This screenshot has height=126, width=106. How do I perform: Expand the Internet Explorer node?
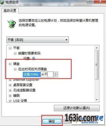pos(10,80)
